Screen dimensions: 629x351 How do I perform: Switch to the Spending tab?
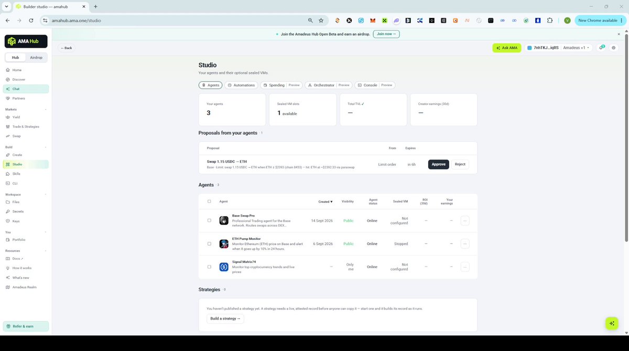(x=281, y=85)
